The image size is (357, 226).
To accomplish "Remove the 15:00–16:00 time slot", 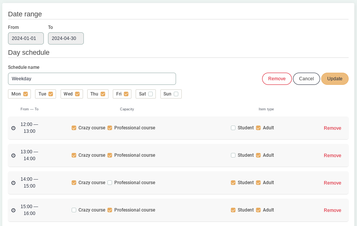I will 332,210.
